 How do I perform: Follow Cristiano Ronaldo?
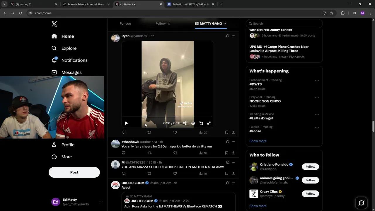click(310, 166)
